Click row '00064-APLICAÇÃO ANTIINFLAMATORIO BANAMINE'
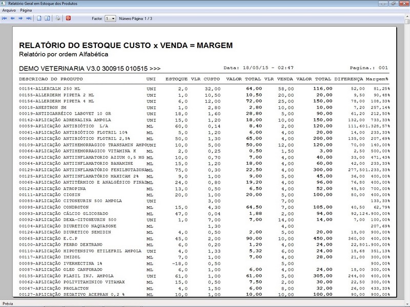Screen dimensions: 410x307 204,163
